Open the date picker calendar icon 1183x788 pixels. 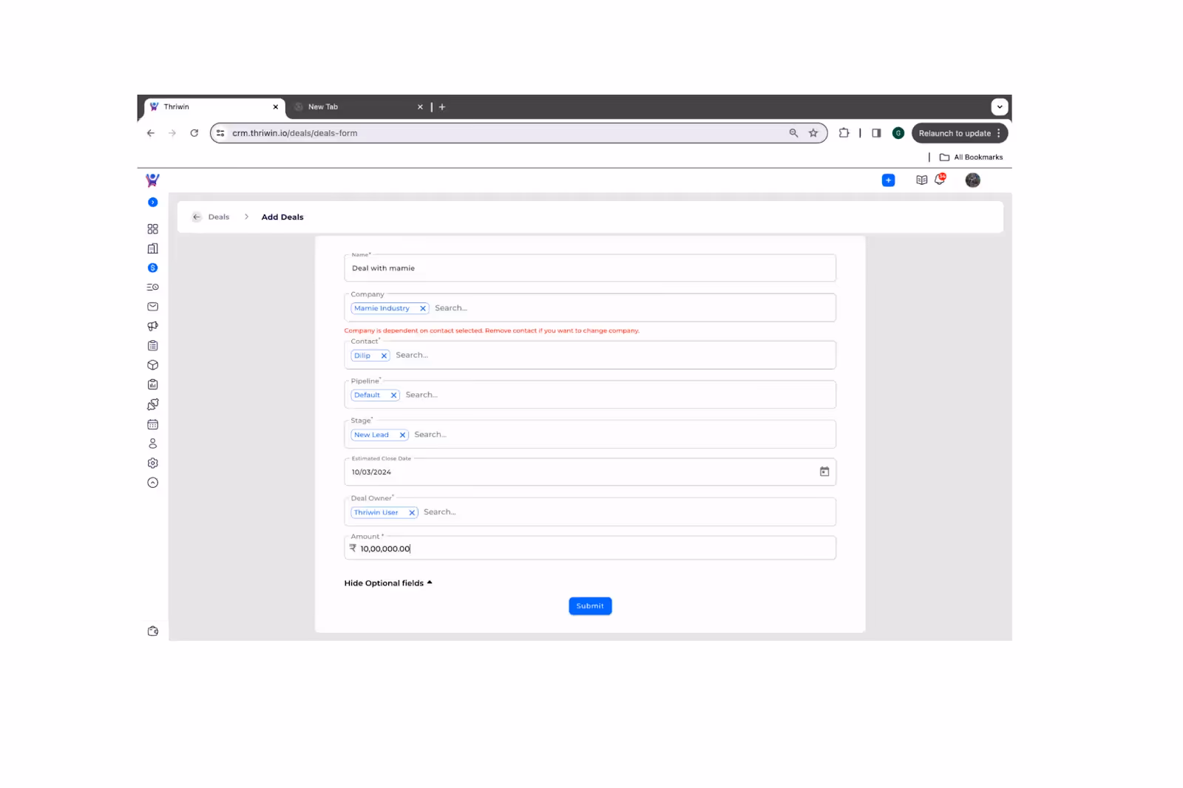[x=824, y=472]
